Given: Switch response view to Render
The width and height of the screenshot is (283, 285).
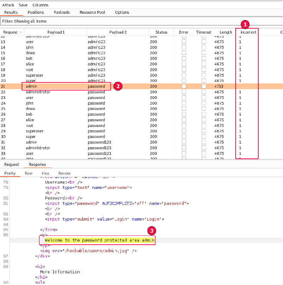Looking at the screenshot, I should (x=65, y=173).
